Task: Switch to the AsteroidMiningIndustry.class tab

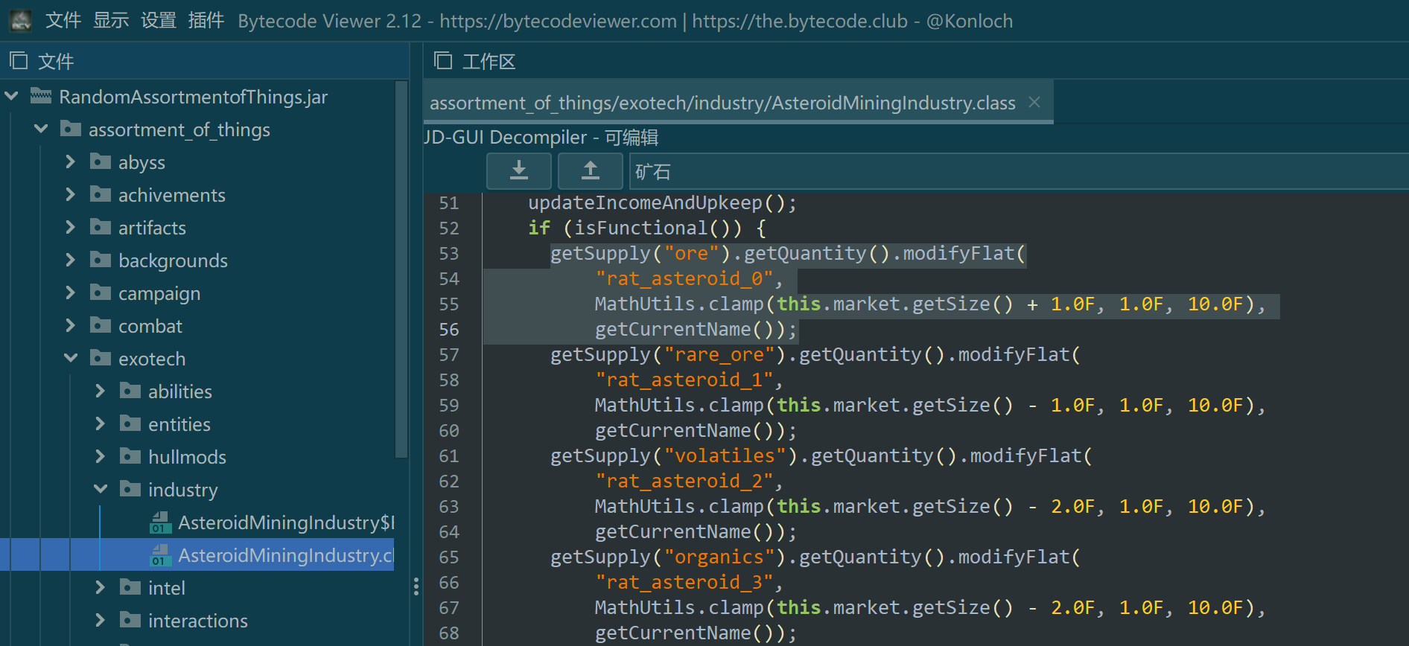Action: pyautogui.click(x=722, y=103)
